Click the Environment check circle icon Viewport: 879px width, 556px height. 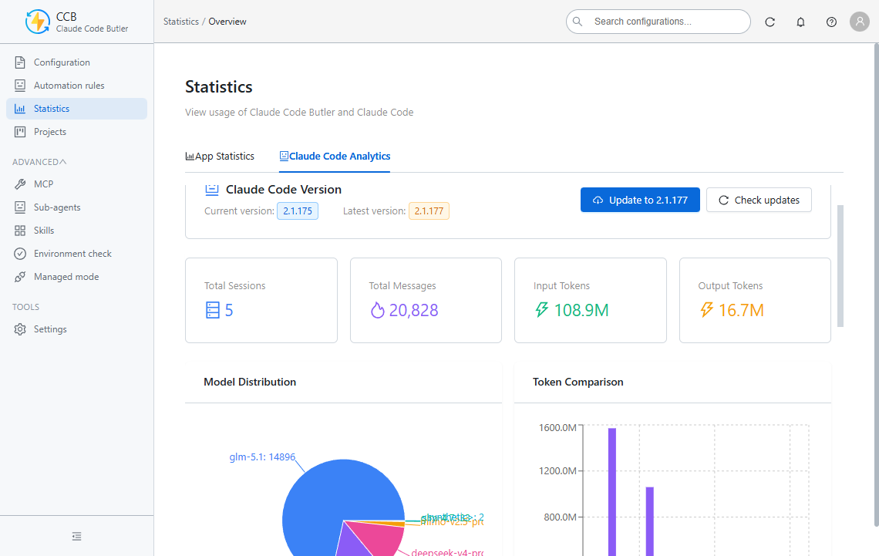tap(20, 254)
